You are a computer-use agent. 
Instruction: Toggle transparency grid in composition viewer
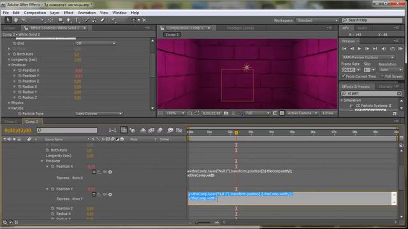[x=282, y=113]
